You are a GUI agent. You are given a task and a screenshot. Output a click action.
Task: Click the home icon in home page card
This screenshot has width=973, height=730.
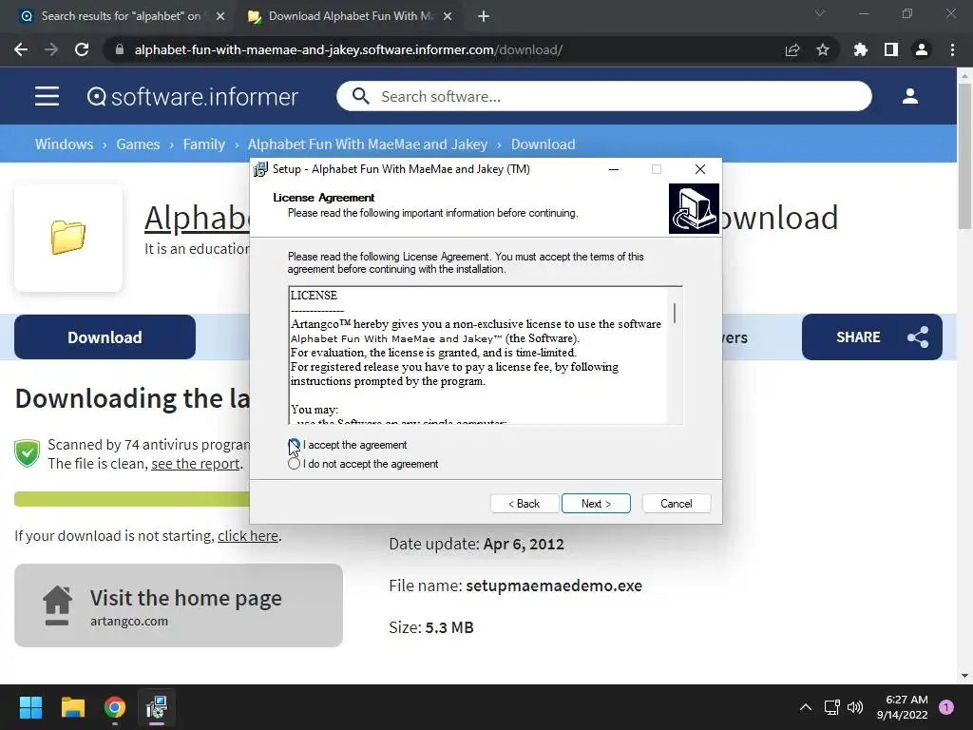point(57,605)
